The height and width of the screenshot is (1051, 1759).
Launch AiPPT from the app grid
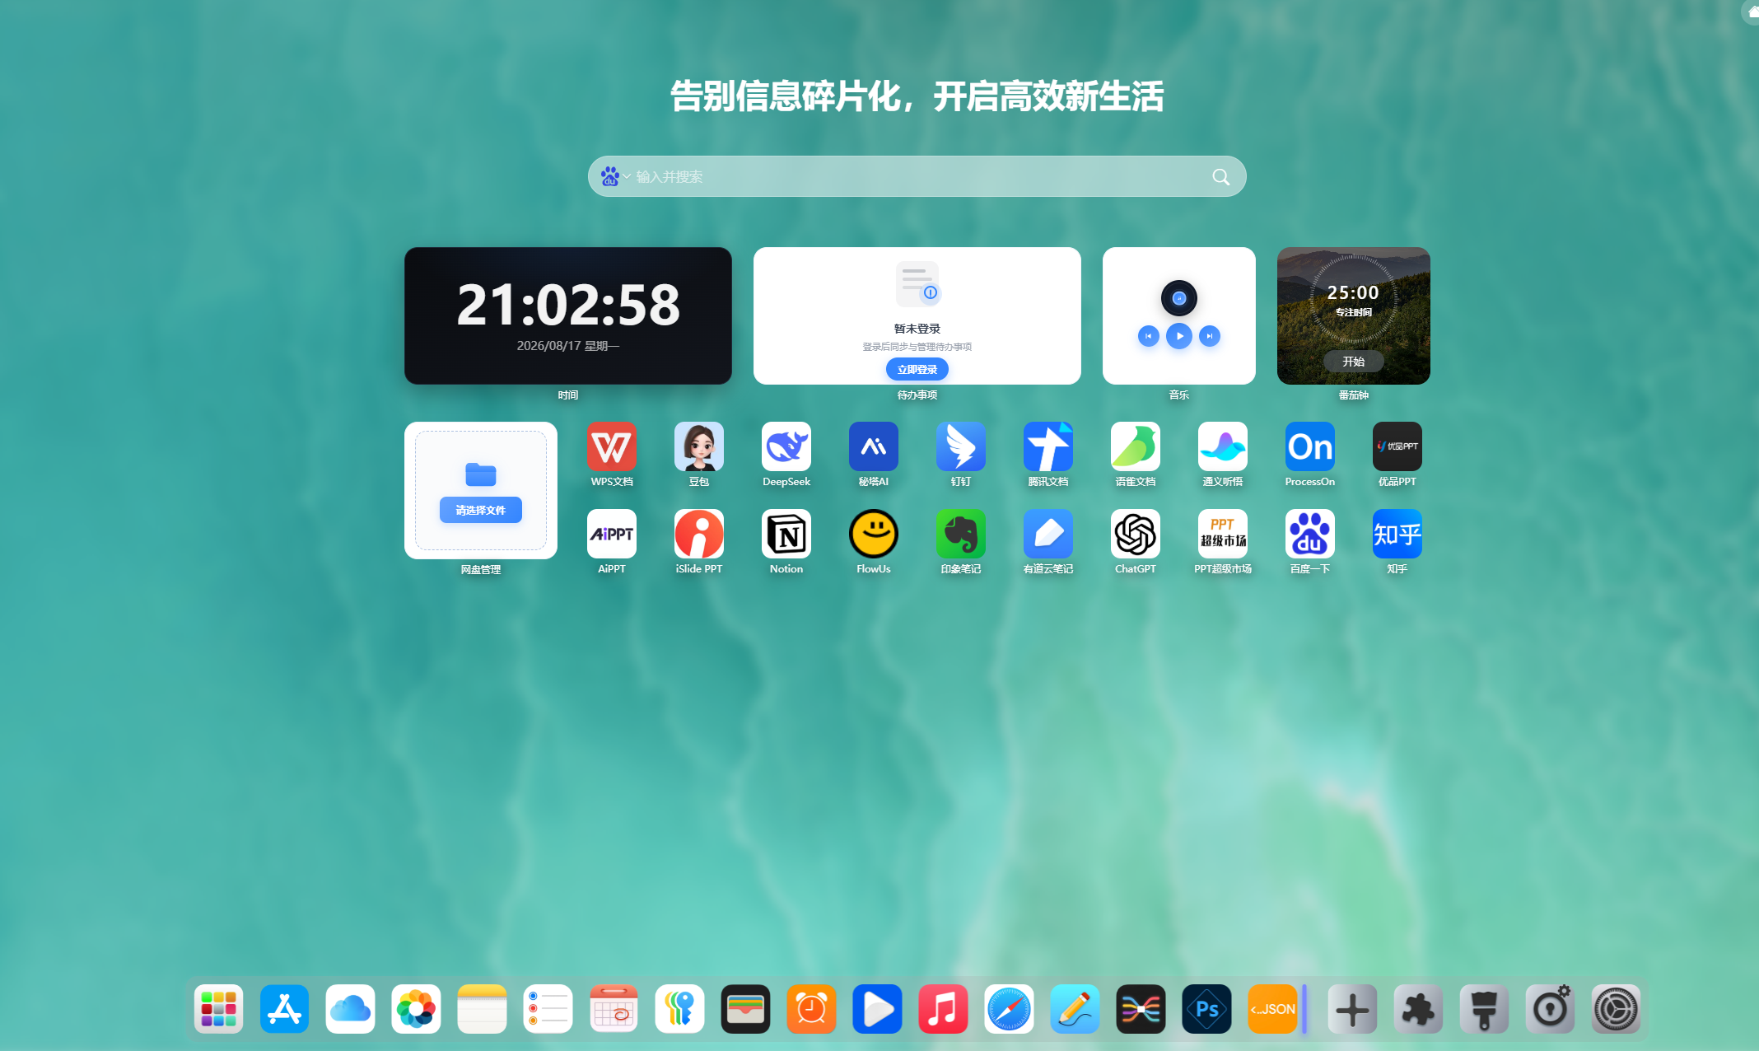[x=612, y=534]
